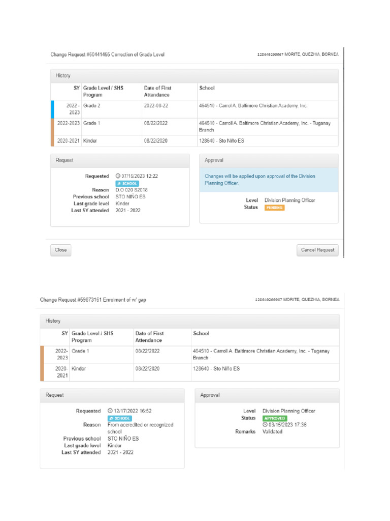Select 'From accredited or recognized school' reason
This screenshot has height=521, width=390.
tap(140, 428)
